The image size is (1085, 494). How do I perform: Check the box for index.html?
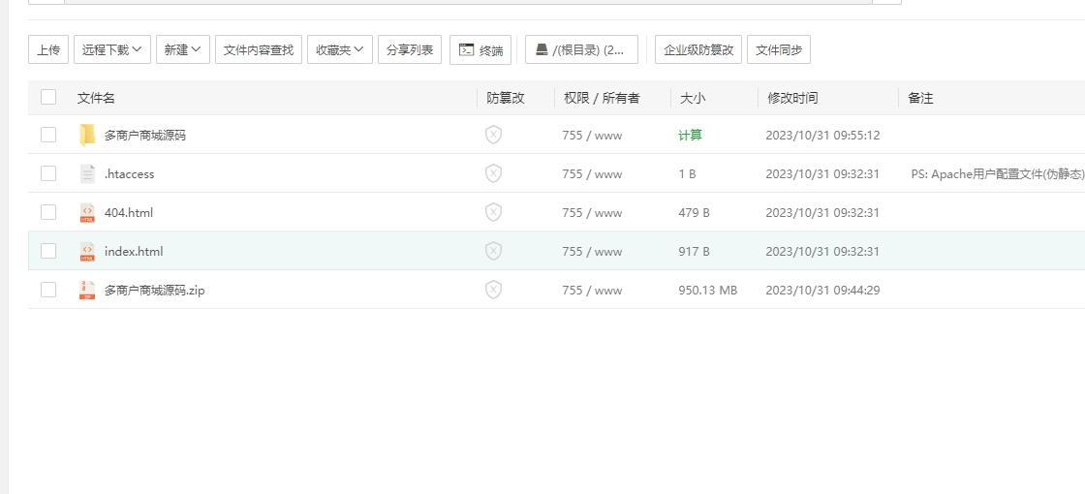[x=48, y=251]
